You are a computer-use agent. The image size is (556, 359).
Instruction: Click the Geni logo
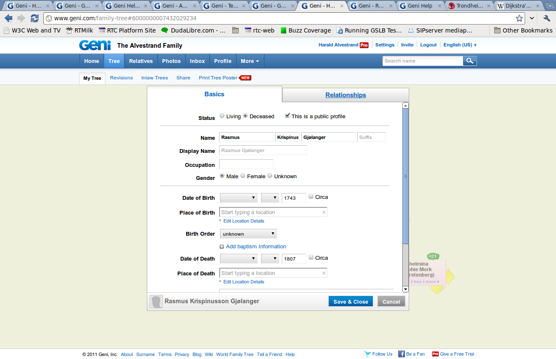[x=95, y=45]
